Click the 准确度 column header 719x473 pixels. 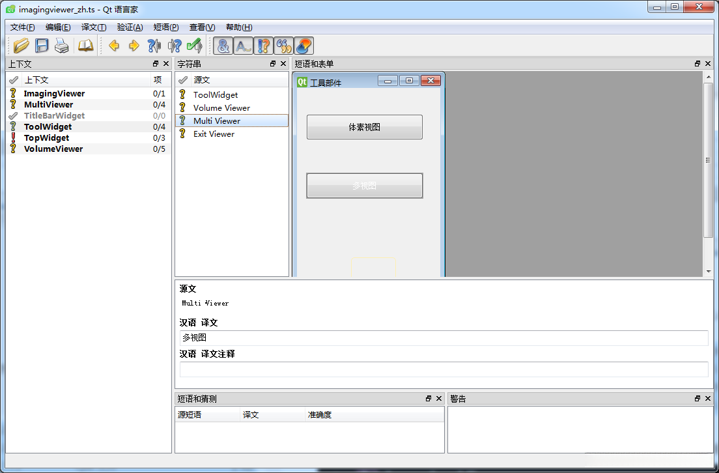[374, 415]
